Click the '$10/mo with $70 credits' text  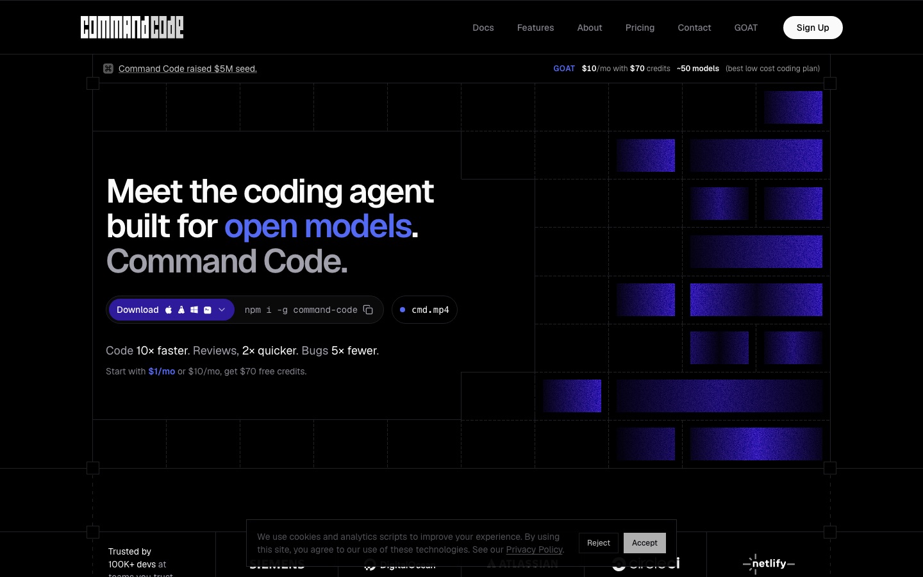click(626, 69)
